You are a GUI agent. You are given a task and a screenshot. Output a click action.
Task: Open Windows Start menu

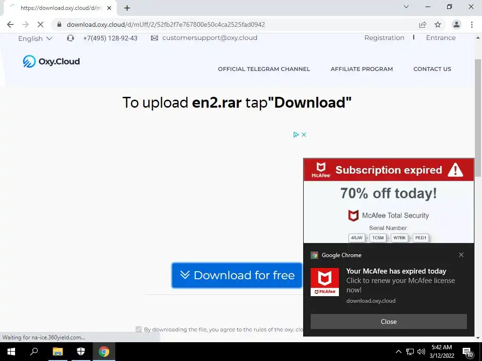[x=11, y=352]
